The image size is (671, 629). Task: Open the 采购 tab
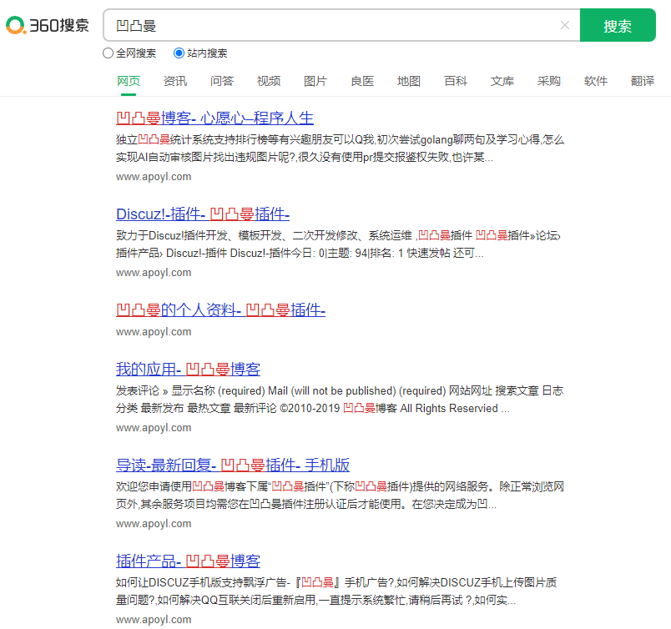pyautogui.click(x=548, y=81)
